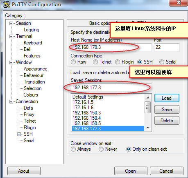Open the SSH category in tree
Screen dimensions: 188x178
[x=28, y=134]
